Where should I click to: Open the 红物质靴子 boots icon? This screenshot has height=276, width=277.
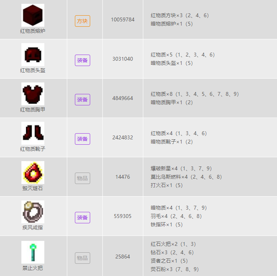33,133
